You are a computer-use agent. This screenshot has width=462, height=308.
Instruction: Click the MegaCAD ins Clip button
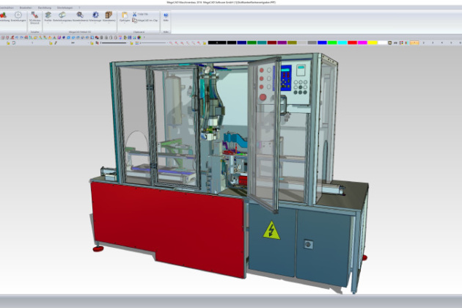(147, 21)
